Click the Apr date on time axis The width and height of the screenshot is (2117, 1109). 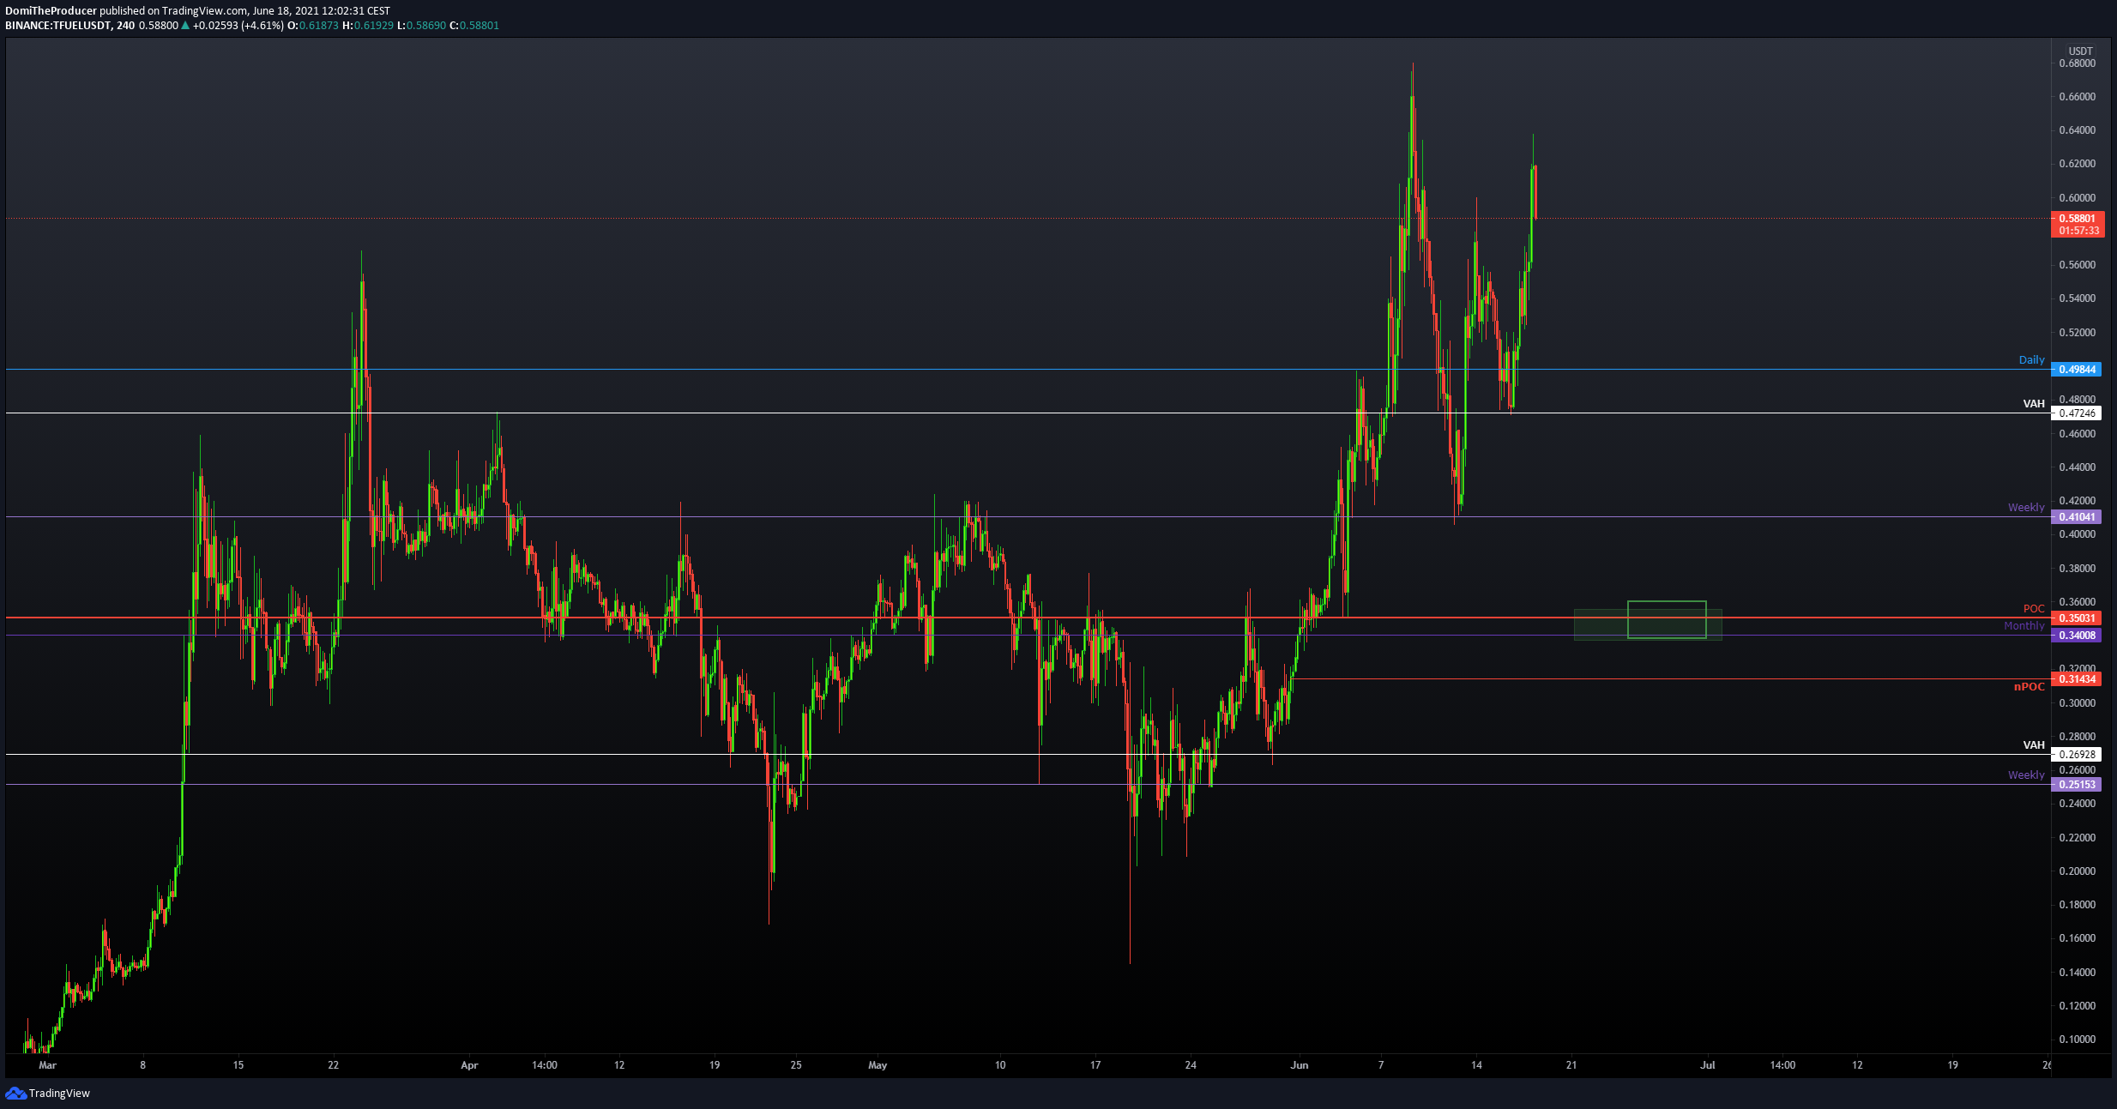469,1065
